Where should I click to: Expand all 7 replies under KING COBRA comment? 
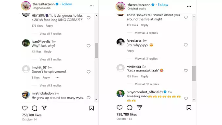pos(51,34)
